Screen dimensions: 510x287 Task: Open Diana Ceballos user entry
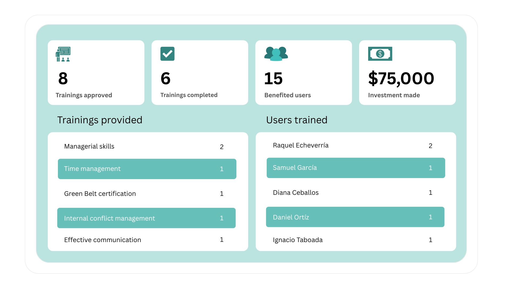pos(296,193)
